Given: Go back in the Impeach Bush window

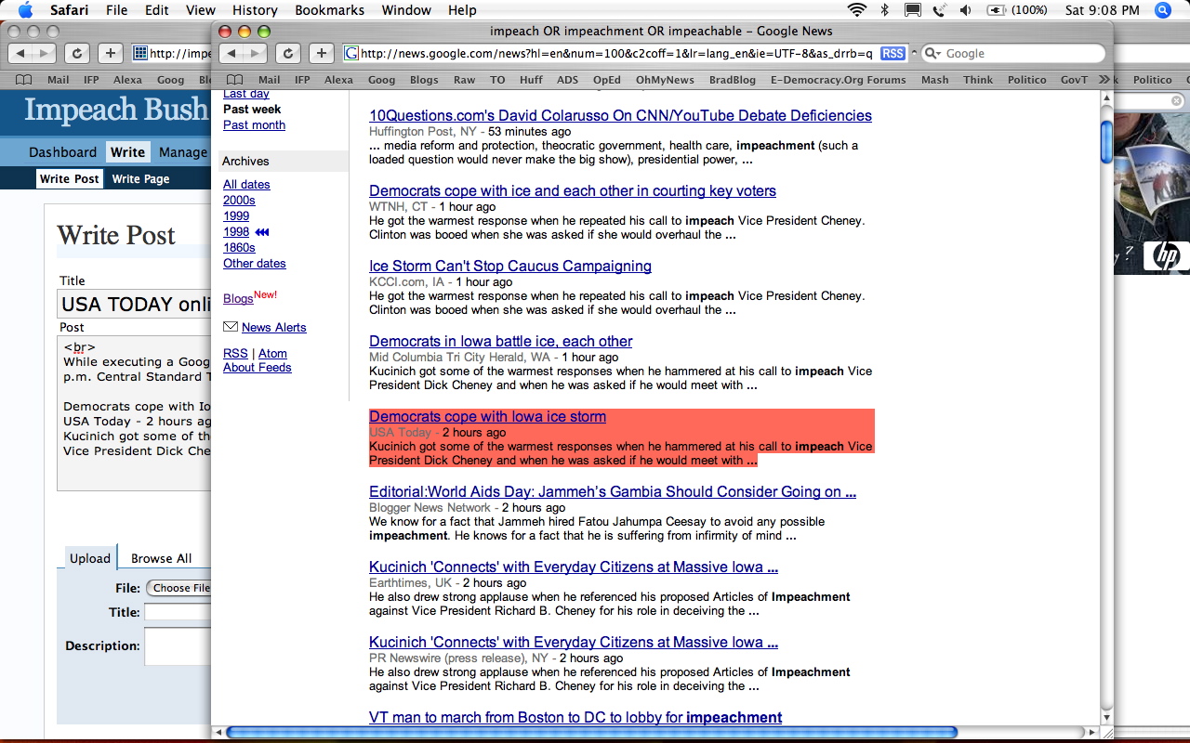Looking at the screenshot, I should pyautogui.click(x=20, y=53).
